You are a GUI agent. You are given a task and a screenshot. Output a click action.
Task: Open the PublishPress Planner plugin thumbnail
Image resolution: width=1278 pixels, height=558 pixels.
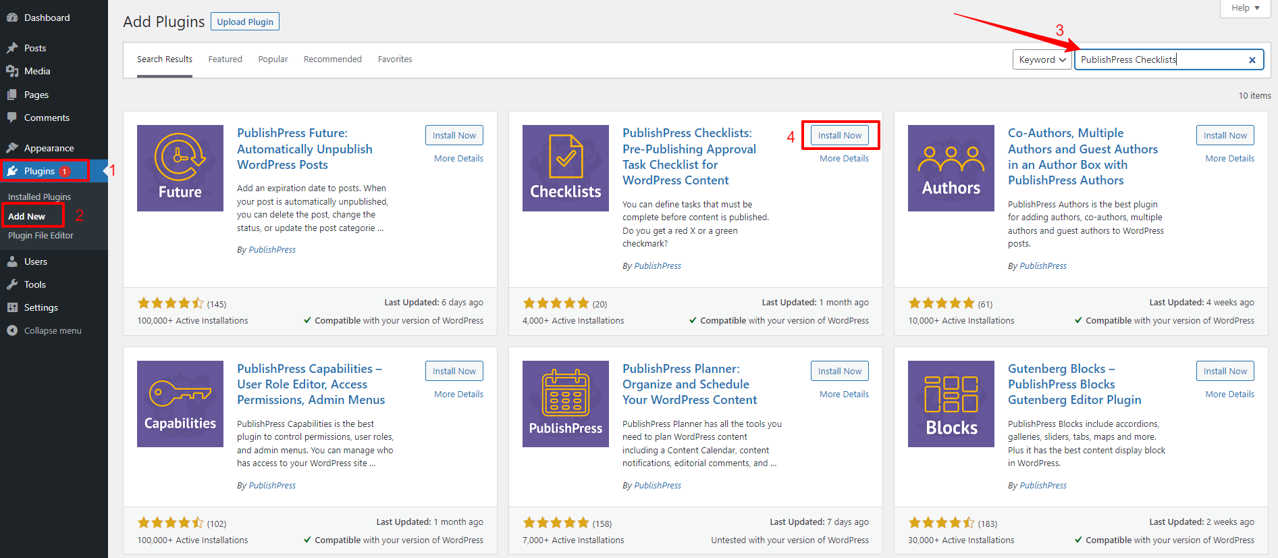pyautogui.click(x=566, y=404)
